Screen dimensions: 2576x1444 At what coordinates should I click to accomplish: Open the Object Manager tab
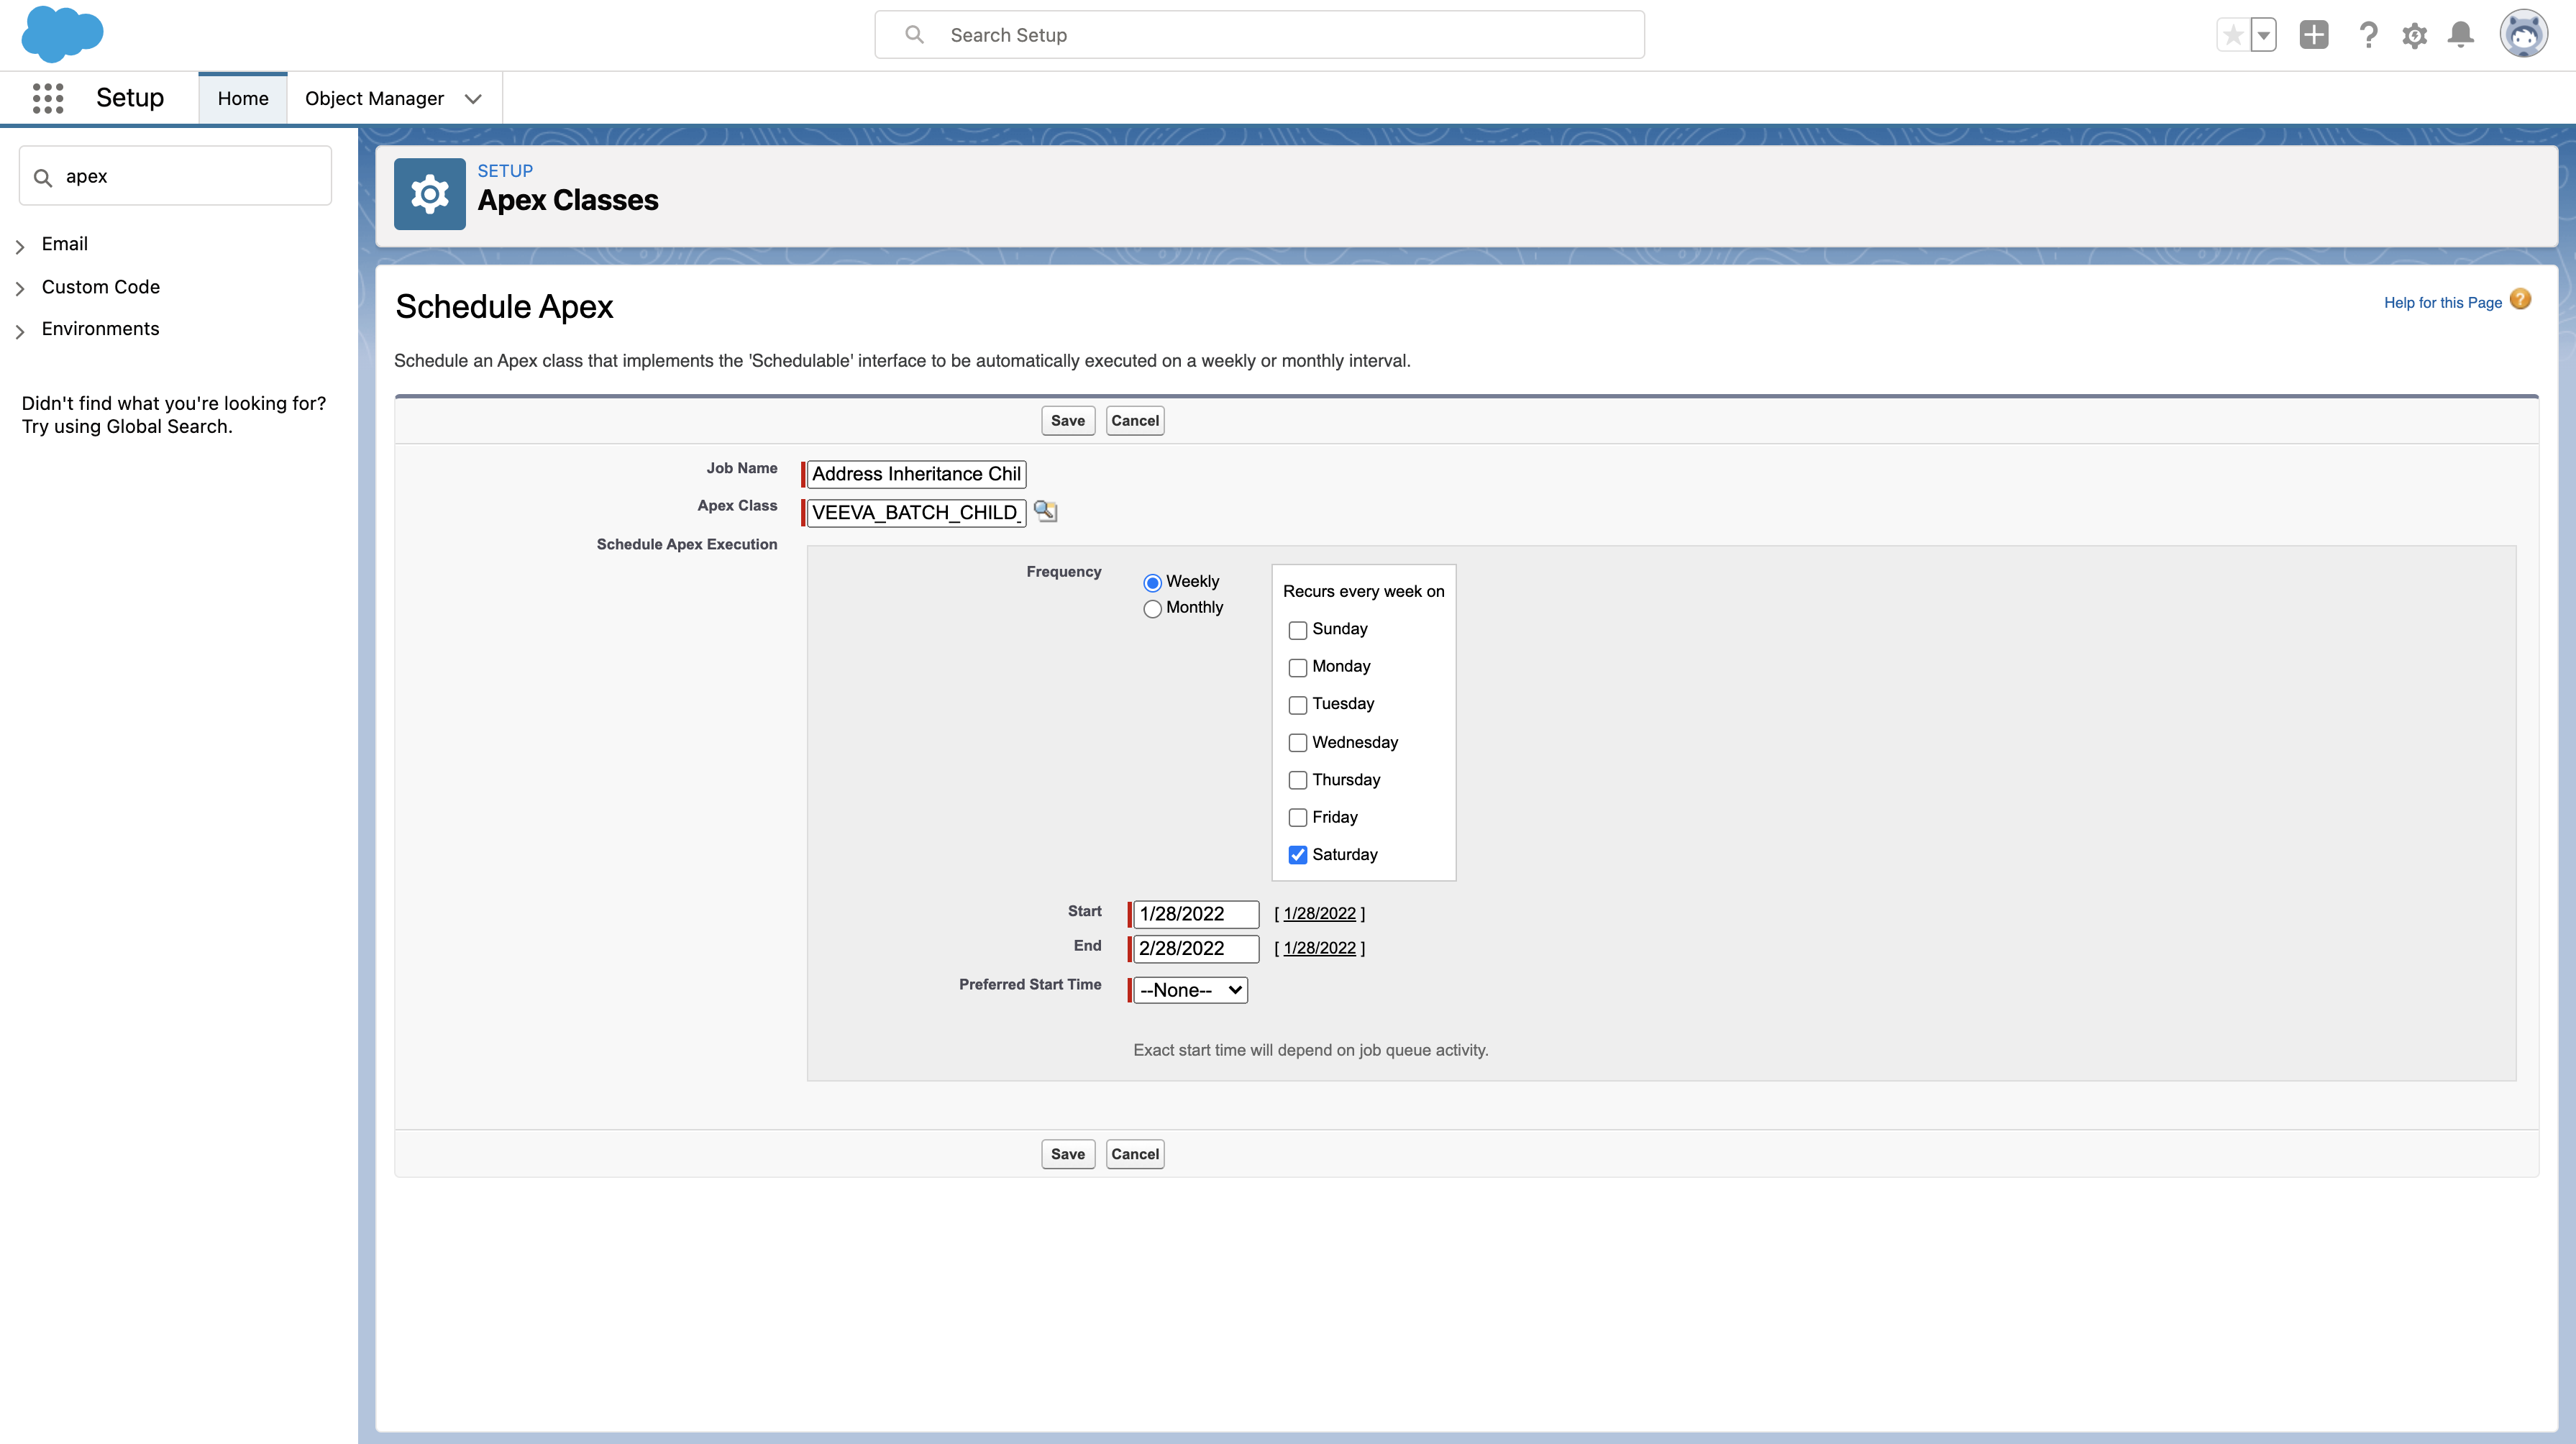tap(374, 98)
